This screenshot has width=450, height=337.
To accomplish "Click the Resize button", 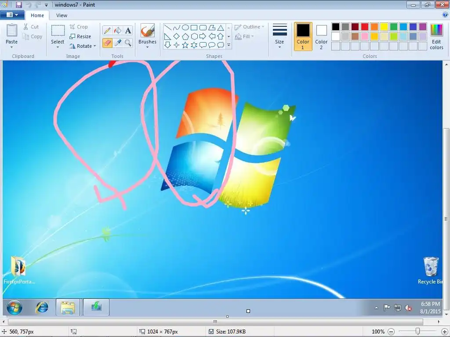I will coord(80,36).
